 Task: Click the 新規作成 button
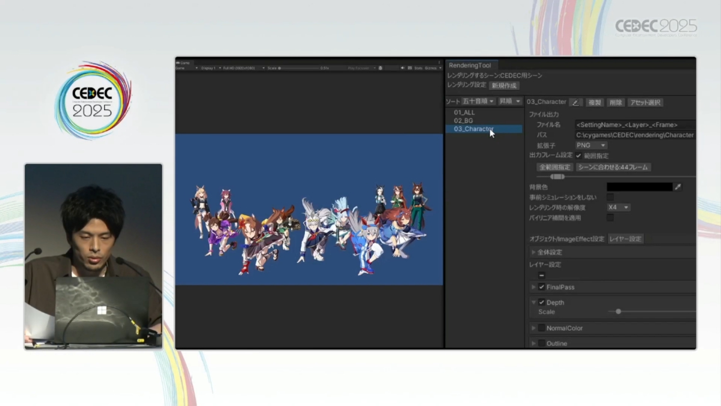(504, 85)
